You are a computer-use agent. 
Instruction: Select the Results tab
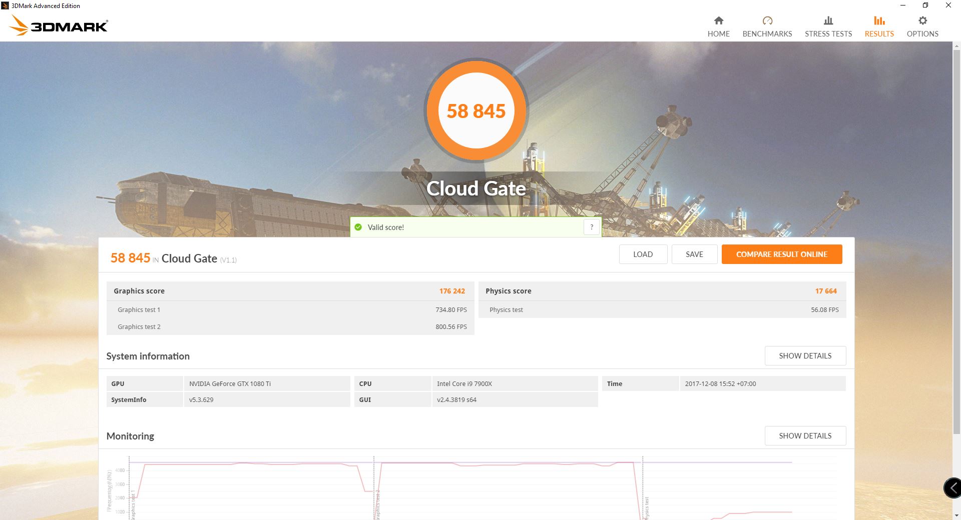pyautogui.click(x=879, y=26)
